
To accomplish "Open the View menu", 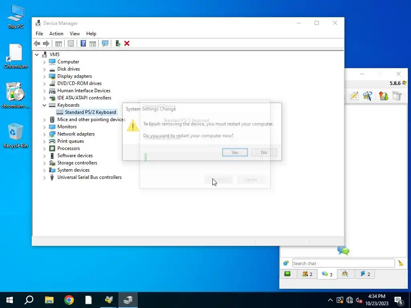I will point(75,34).
